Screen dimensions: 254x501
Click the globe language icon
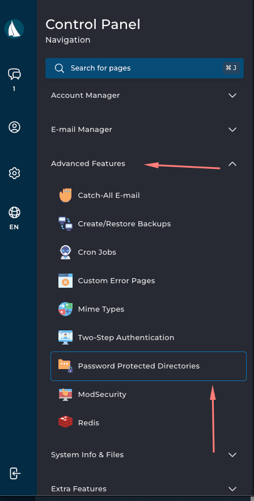pos(14,212)
